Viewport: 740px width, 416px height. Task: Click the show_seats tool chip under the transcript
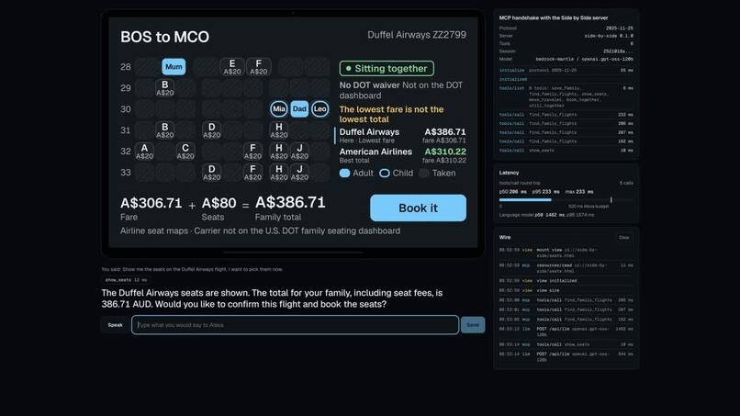[x=126, y=280]
